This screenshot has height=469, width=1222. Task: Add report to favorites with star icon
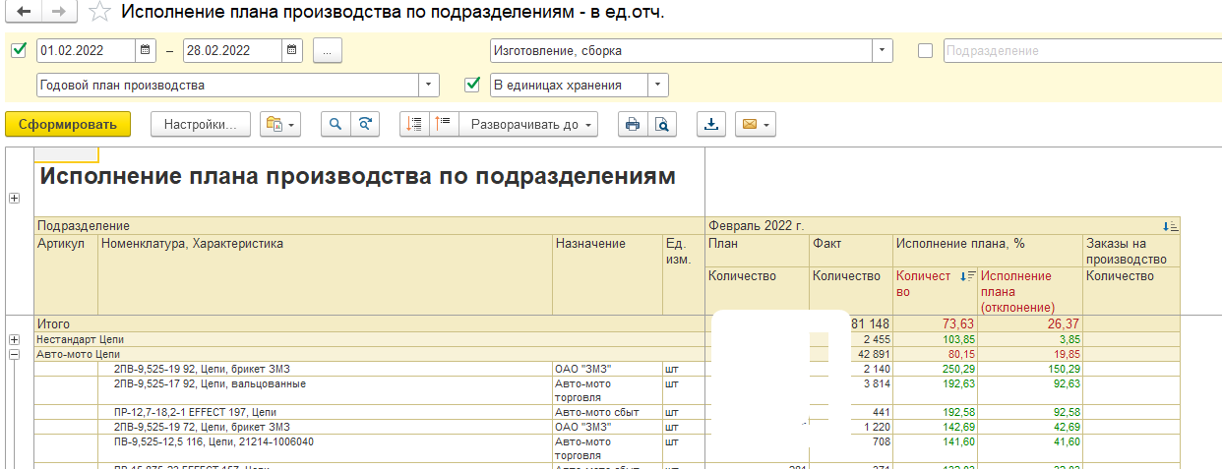[x=98, y=12]
